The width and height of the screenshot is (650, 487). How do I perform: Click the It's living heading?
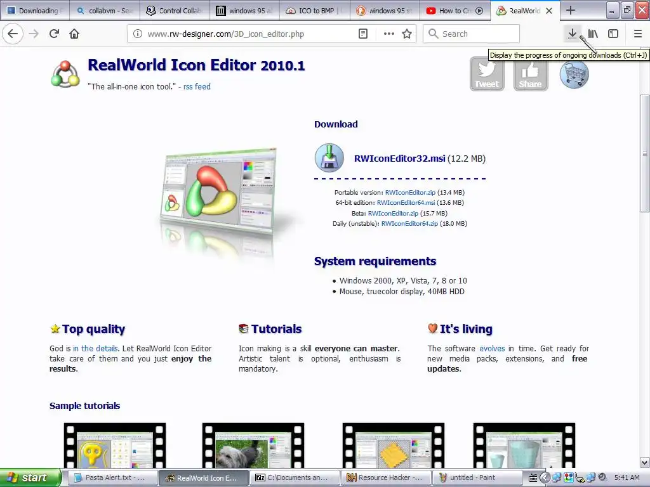[x=466, y=329]
